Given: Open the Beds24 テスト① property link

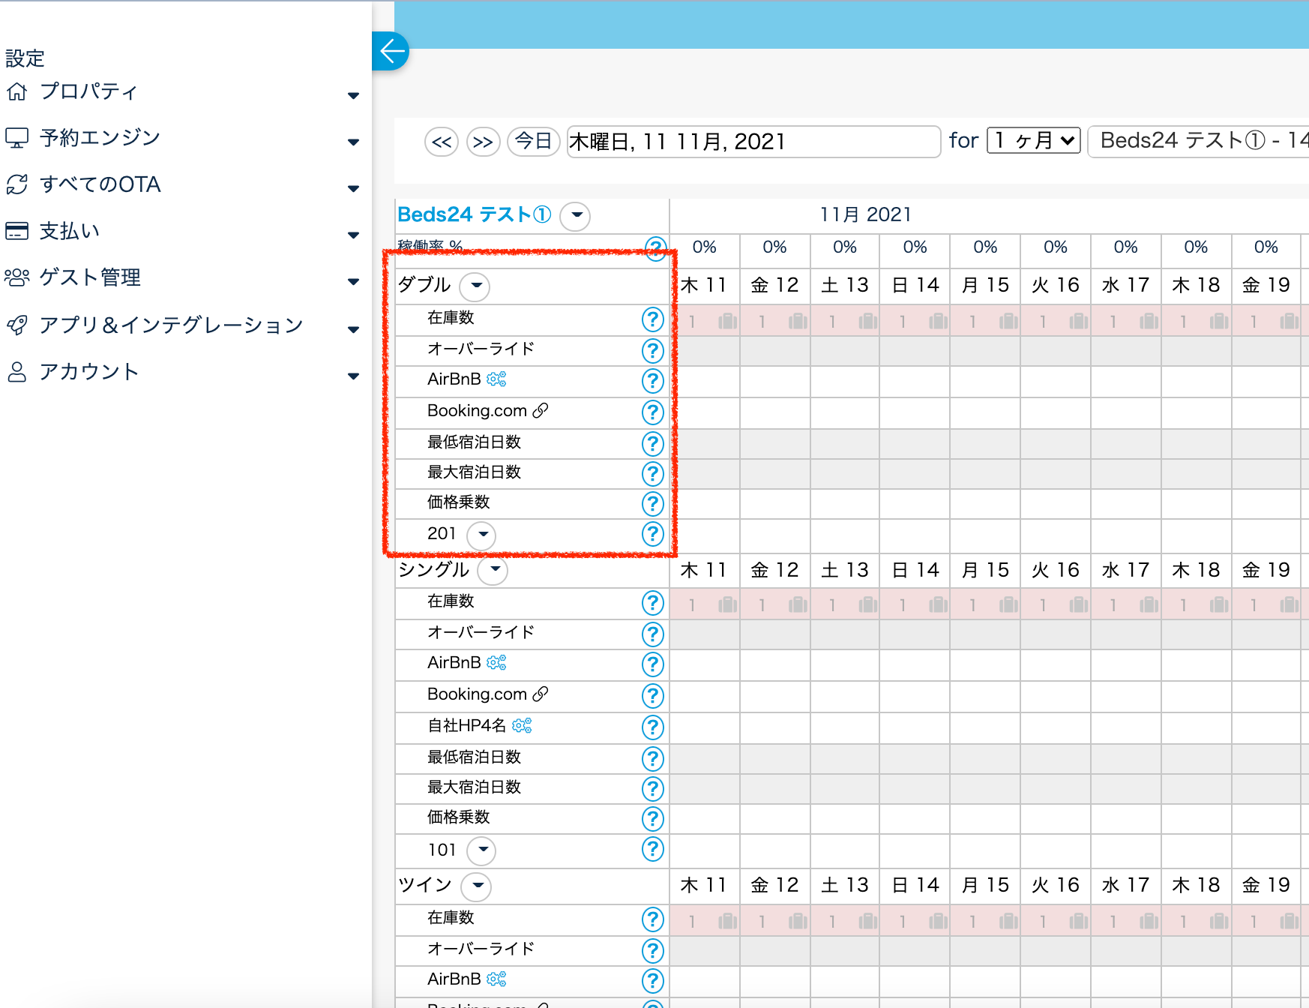Looking at the screenshot, I should [474, 214].
